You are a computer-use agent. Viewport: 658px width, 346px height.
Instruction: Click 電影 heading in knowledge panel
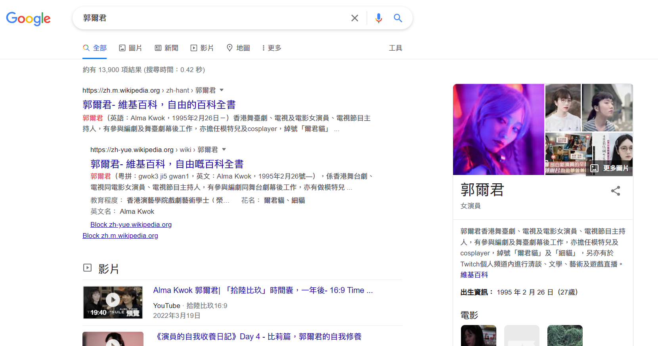[469, 315]
